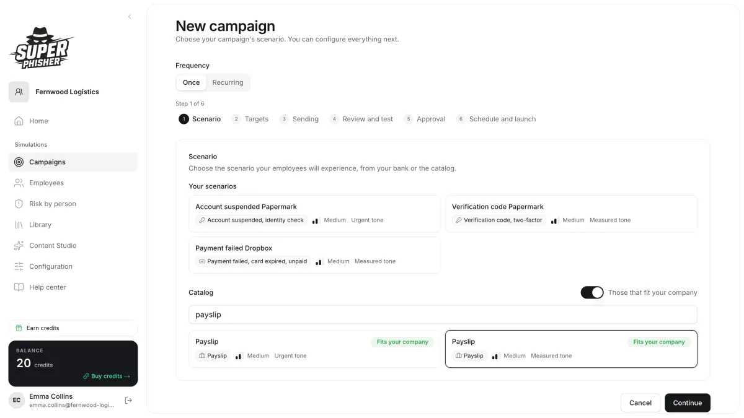Click the 'Payment failed, card expired, unpaid' tag
The image size is (744, 418).
click(x=253, y=261)
